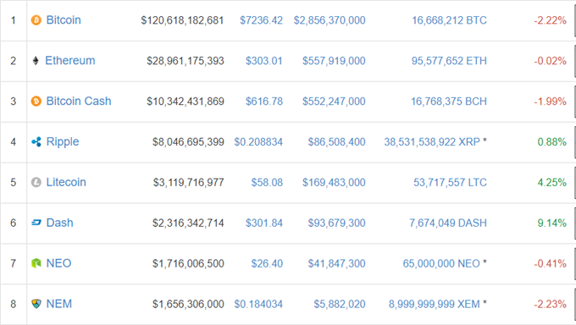Screen dimensions: 576x325
Task: Click Ethereum change value -0.02%
Action: tap(550, 61)
